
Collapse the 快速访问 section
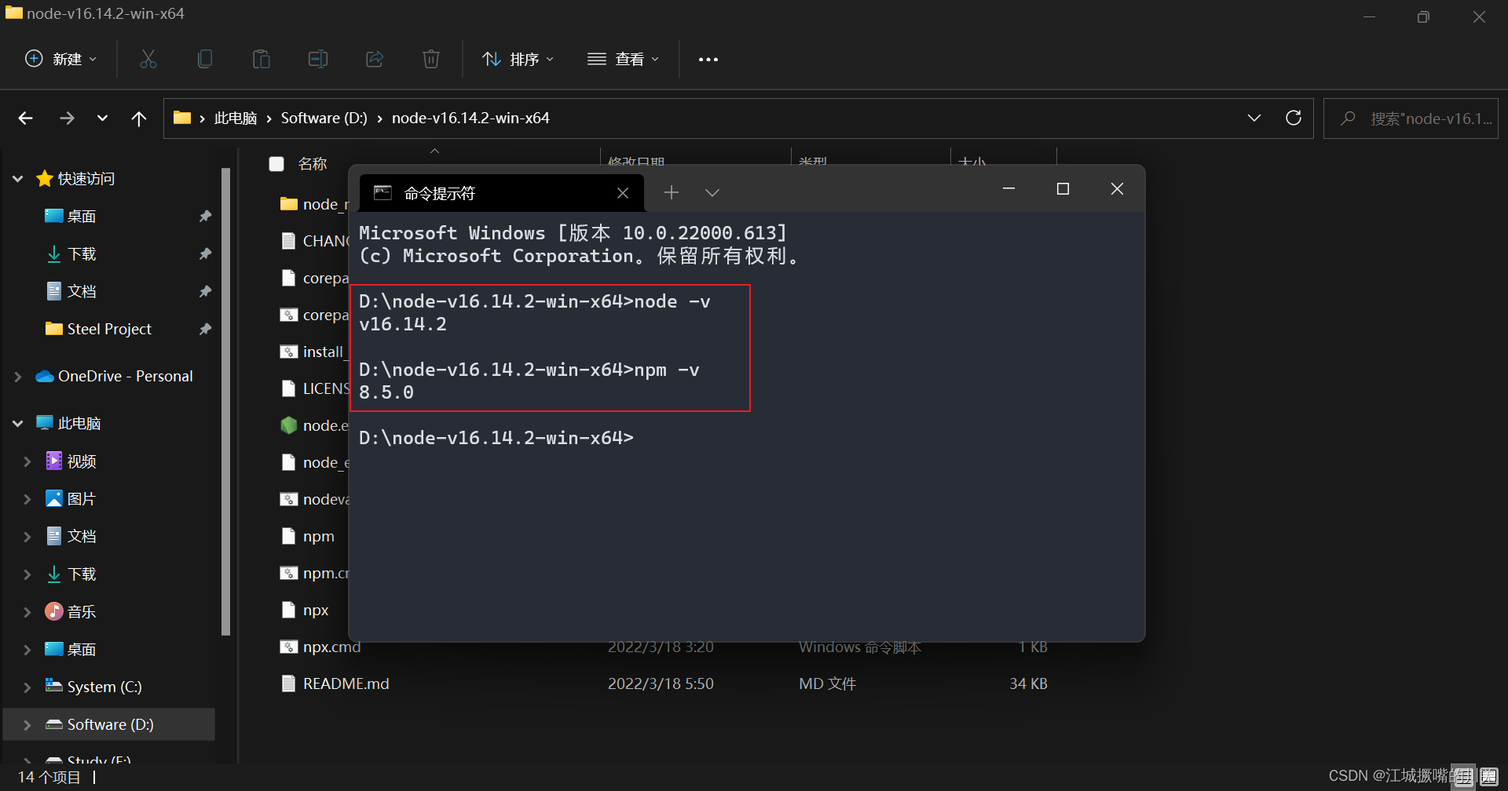point(18,179)
